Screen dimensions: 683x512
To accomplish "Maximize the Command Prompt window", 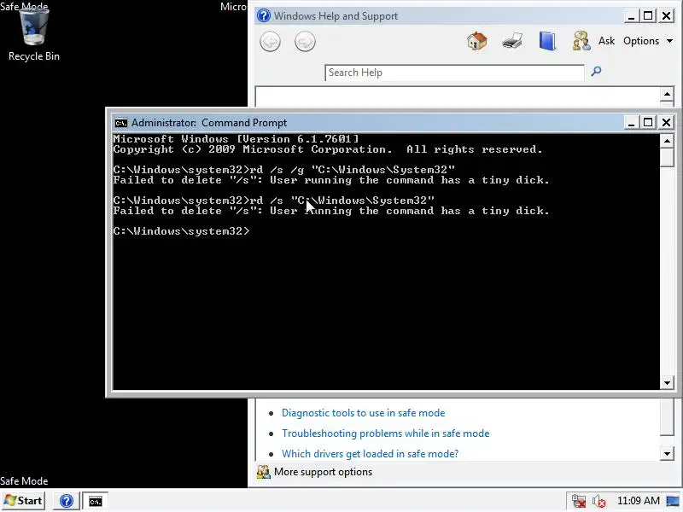I will click(x=648, y=123).
